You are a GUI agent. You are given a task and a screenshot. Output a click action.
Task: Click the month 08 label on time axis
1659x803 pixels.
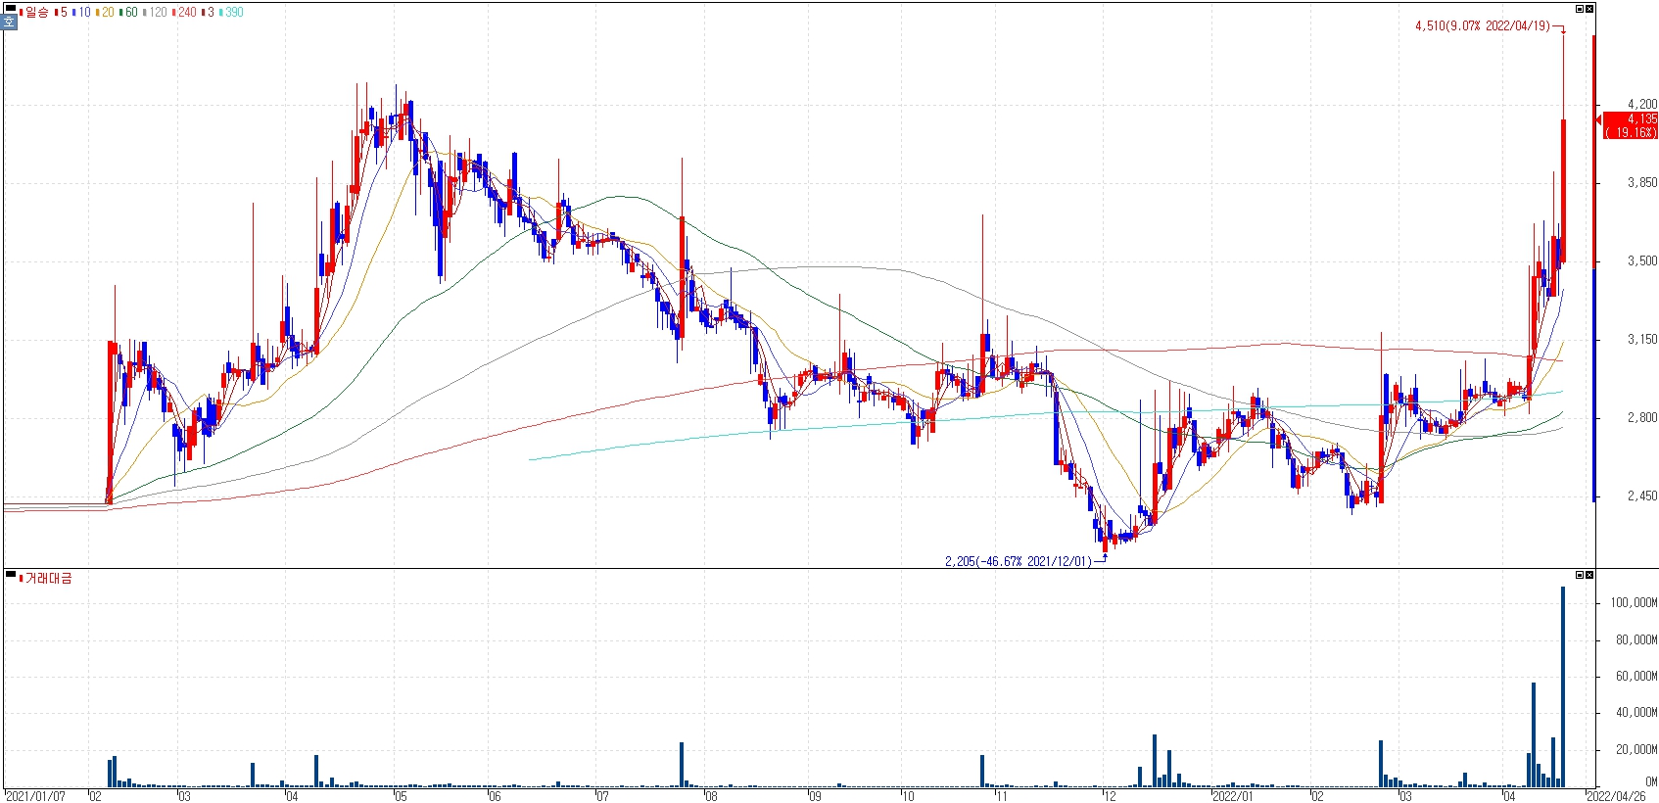711,796
